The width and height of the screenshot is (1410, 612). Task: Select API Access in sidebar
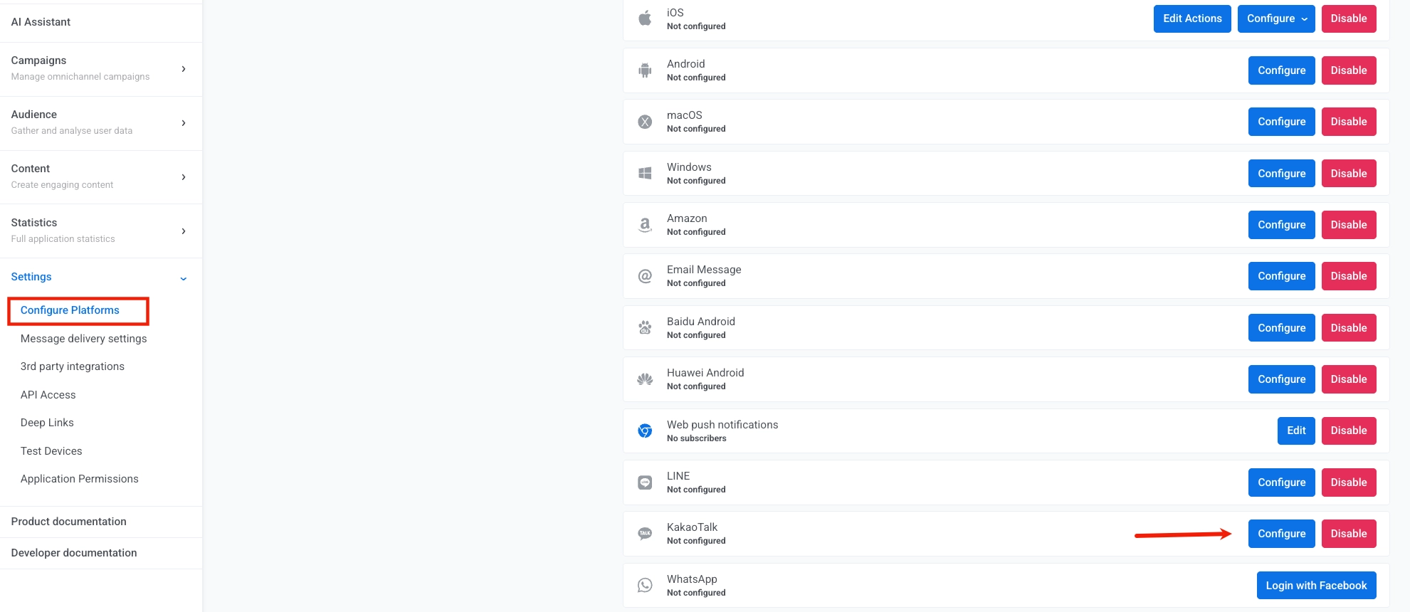click(48, 394)
